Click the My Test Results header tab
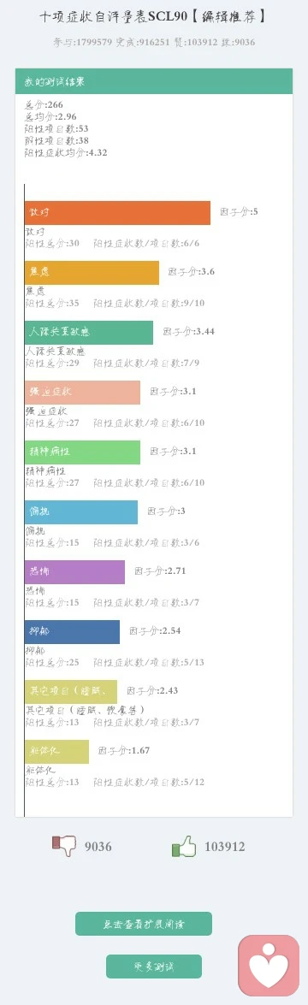The height and width of the screenshot is (1005, 308). (x=154, y=81)
